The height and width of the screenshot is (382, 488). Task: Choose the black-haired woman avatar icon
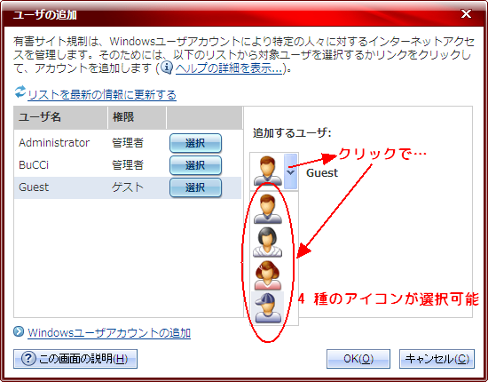[268, 243]
